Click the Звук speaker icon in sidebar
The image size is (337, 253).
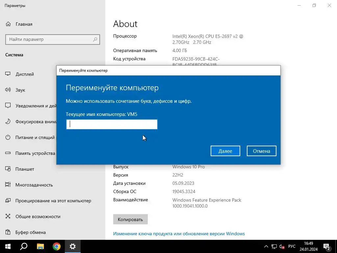tap(8, 90)
